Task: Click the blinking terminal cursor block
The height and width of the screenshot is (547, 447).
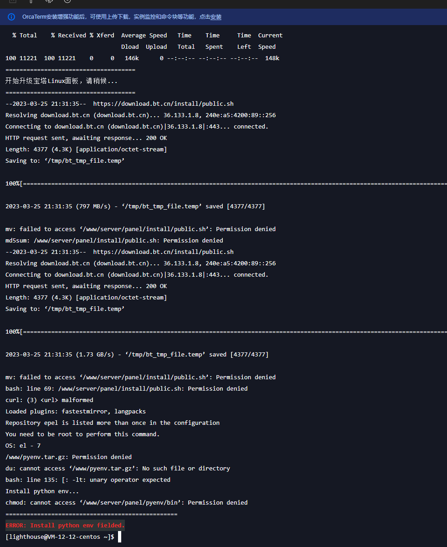Action: coord(119,537)
